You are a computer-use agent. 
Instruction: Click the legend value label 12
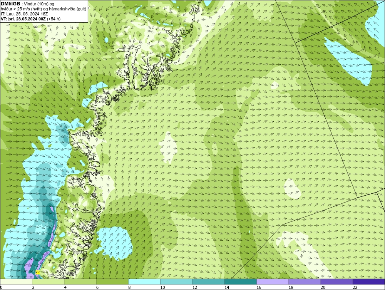195,287
